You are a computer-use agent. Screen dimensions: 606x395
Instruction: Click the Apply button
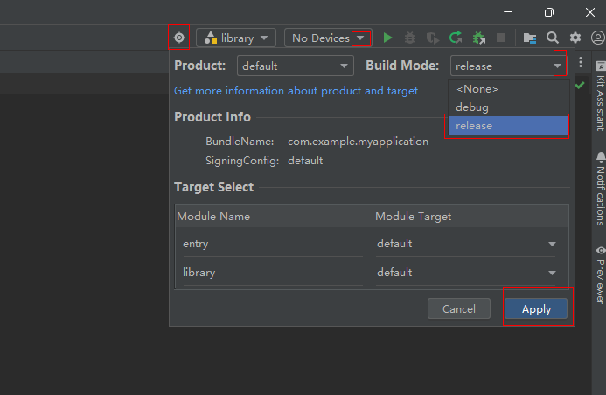tap(536, 308)
